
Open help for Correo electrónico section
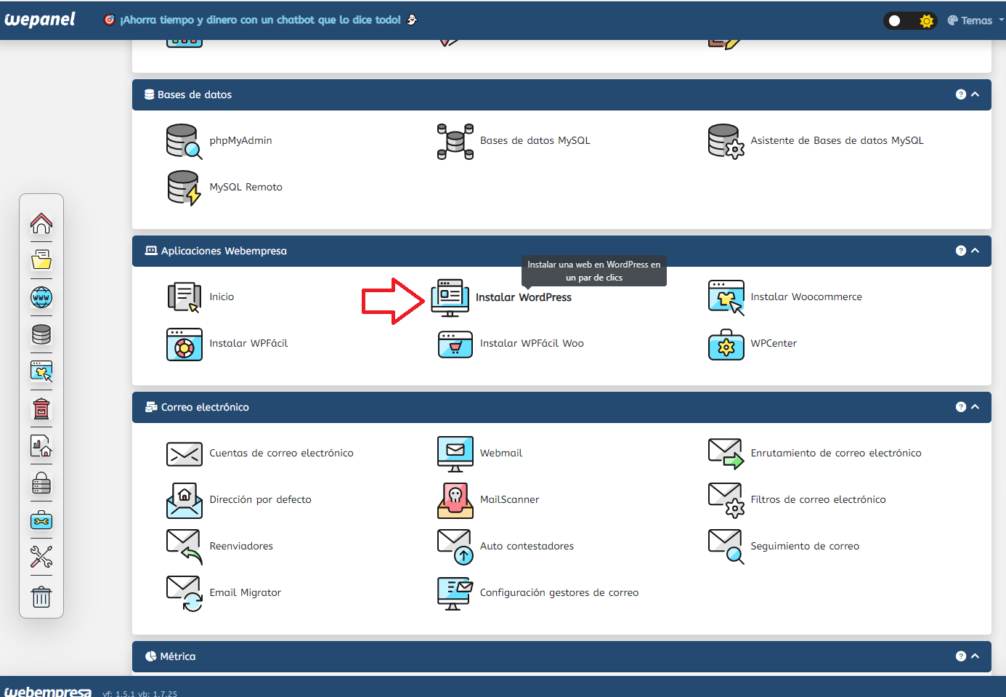961,407
